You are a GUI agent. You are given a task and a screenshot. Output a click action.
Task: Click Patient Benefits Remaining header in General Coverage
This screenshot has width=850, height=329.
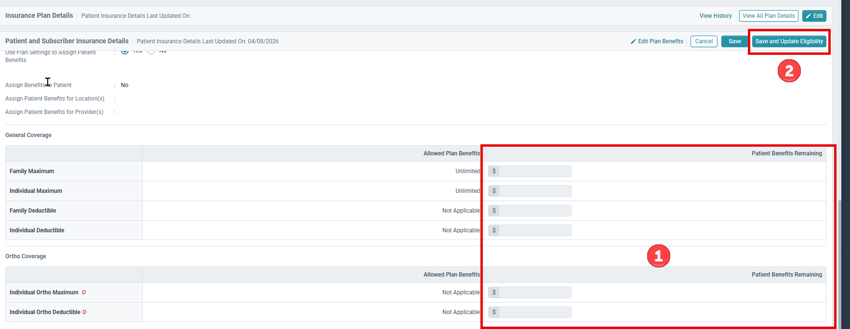click(x=787, y=153)
